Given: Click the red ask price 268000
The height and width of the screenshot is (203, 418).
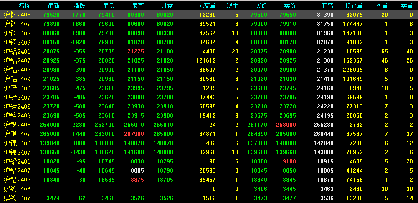Looking at the screenshot, I should [286, 125].
